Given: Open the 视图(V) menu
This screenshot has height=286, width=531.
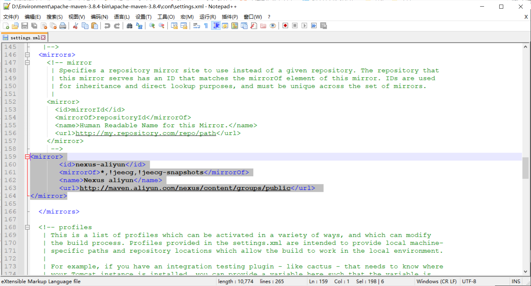Looking at the screenshot, I should [x=77, y=17].
